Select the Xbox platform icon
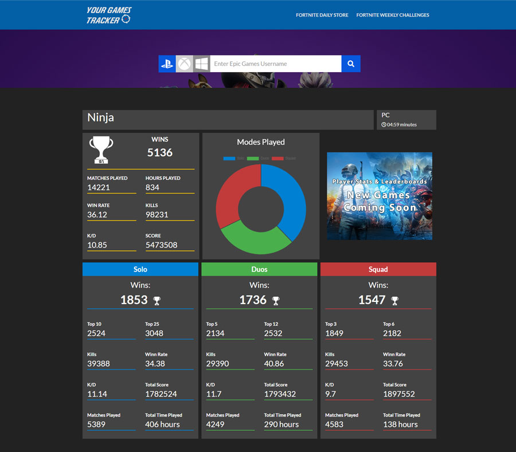Viewport: 516px width, 452px height. coord(184,64)
